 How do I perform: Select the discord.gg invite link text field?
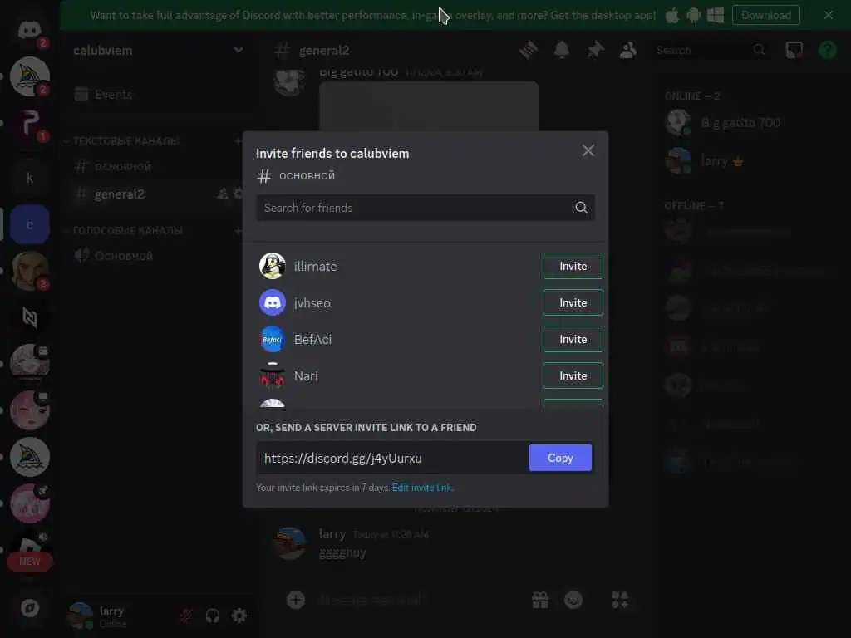click(x=392, y=458)
